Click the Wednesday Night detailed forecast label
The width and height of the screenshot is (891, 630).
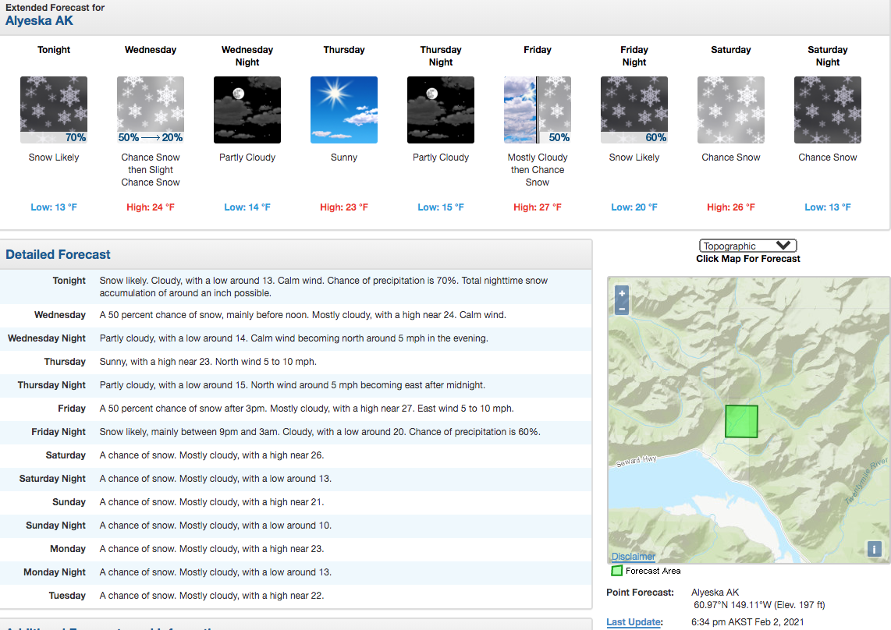(x=47, y=338)
